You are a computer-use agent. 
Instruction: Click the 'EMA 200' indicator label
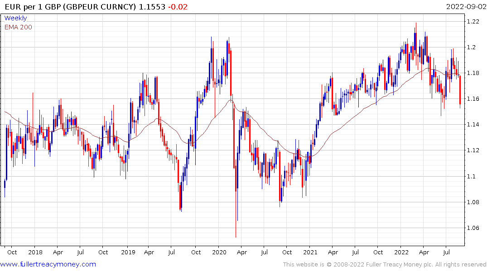click(18, 27)
